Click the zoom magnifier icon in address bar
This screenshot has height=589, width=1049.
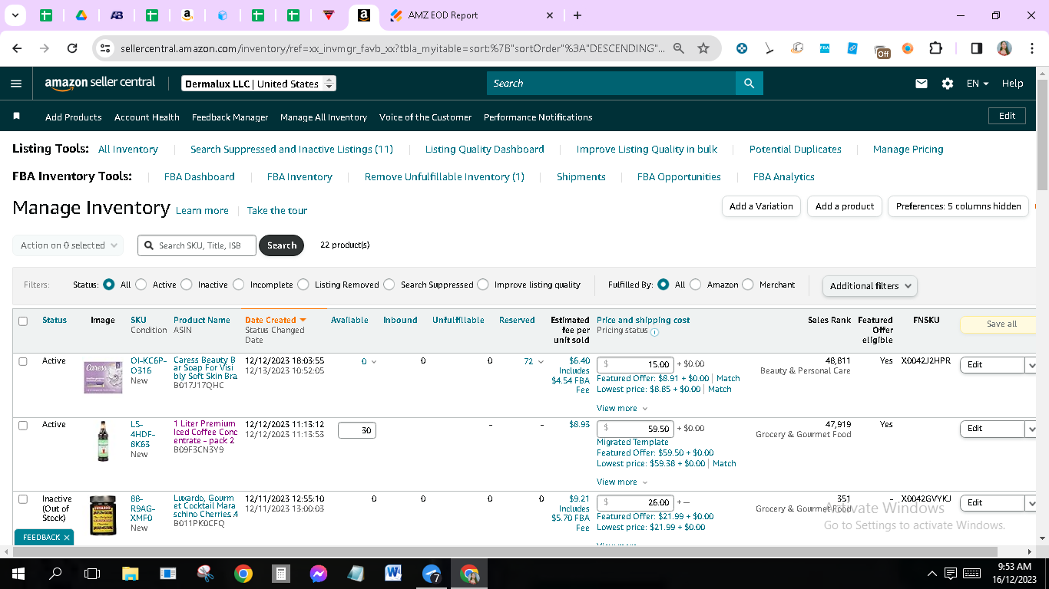coord(679,48)
